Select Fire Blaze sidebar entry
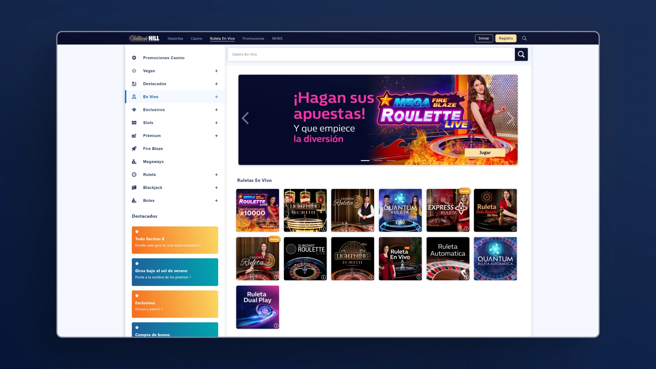Image resolution: width=656 pixels, height=369 pixels. (x=175, y=149)
